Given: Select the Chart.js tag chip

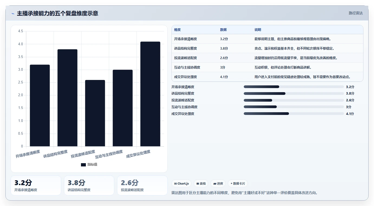Looking at the screenshot, I should point(181,184).
